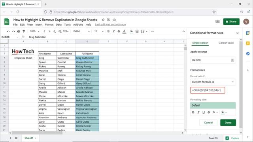Image resolution: width=253 pixels, height=142 pixels.
Task: Add a new sheet with plus button
Action: [x=10, y=138]
